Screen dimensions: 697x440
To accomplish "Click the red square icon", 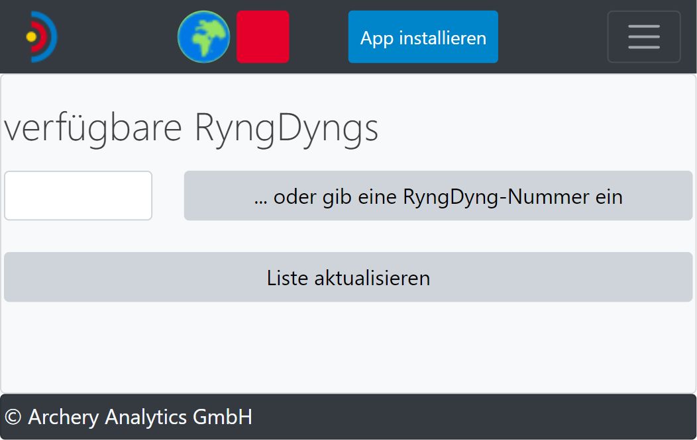I will coord(262,37).
